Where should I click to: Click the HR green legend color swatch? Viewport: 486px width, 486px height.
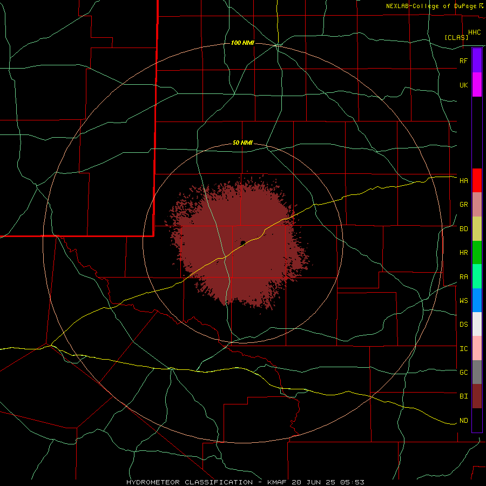point(477,253)
